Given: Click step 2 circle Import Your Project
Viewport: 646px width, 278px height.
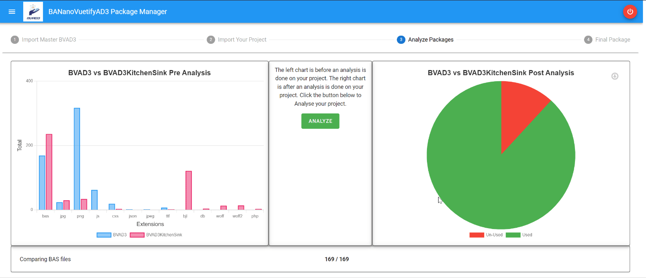Looking at the screenshot, I should pos(211,40).
